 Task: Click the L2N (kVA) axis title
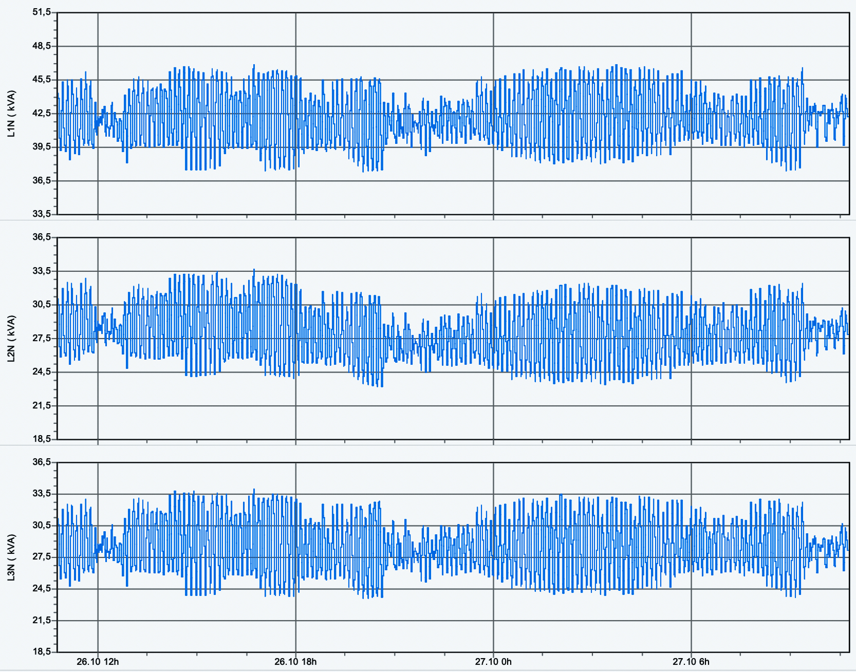(11, 339)
